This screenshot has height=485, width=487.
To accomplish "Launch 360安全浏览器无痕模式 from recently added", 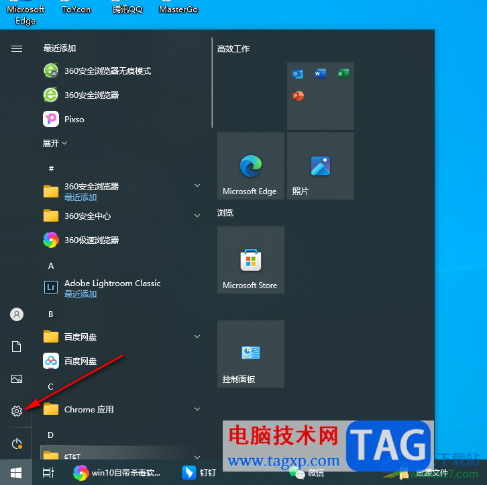I will pos(122,71).
